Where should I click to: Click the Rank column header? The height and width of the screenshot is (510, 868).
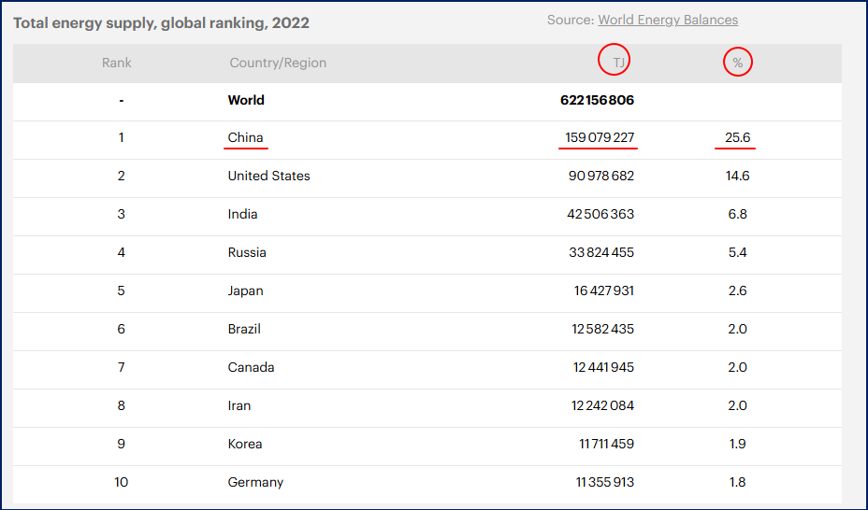click(117, 63)
